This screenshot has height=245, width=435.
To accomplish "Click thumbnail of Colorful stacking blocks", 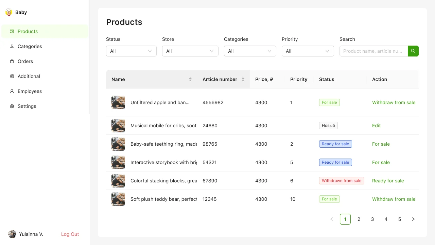I will [118, 181].
